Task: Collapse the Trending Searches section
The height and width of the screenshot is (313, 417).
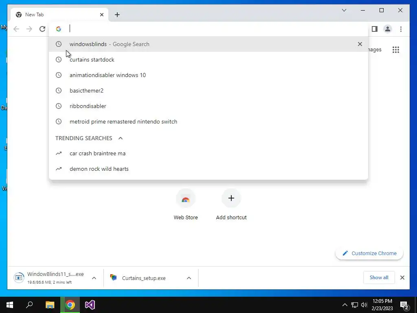Action: 121,138
